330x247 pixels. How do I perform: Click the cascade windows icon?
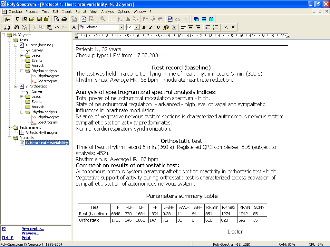(x=196, y=19)
